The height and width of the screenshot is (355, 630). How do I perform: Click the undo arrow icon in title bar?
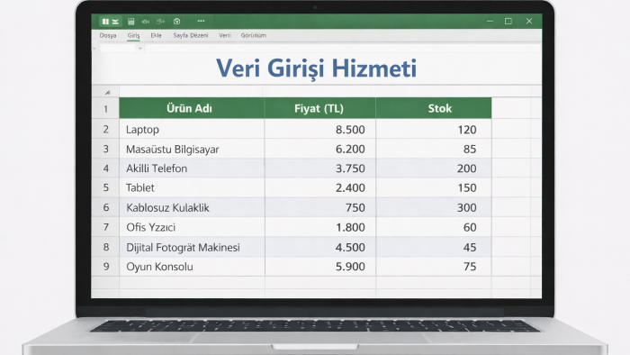pos(146,22)
